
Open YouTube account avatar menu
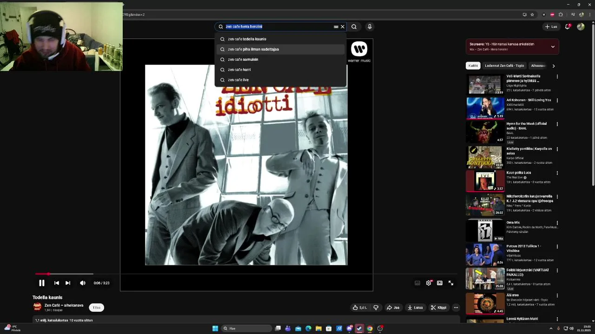click(581, 26)
